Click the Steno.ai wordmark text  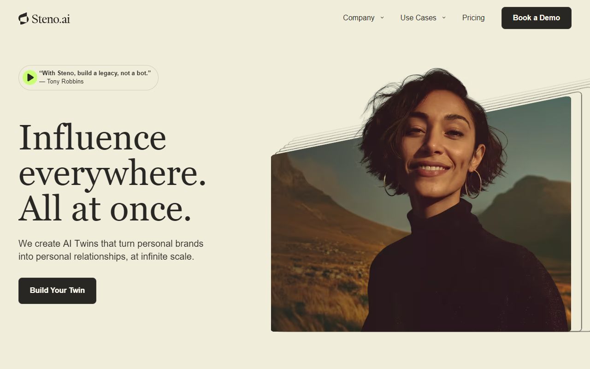(51, 19)
